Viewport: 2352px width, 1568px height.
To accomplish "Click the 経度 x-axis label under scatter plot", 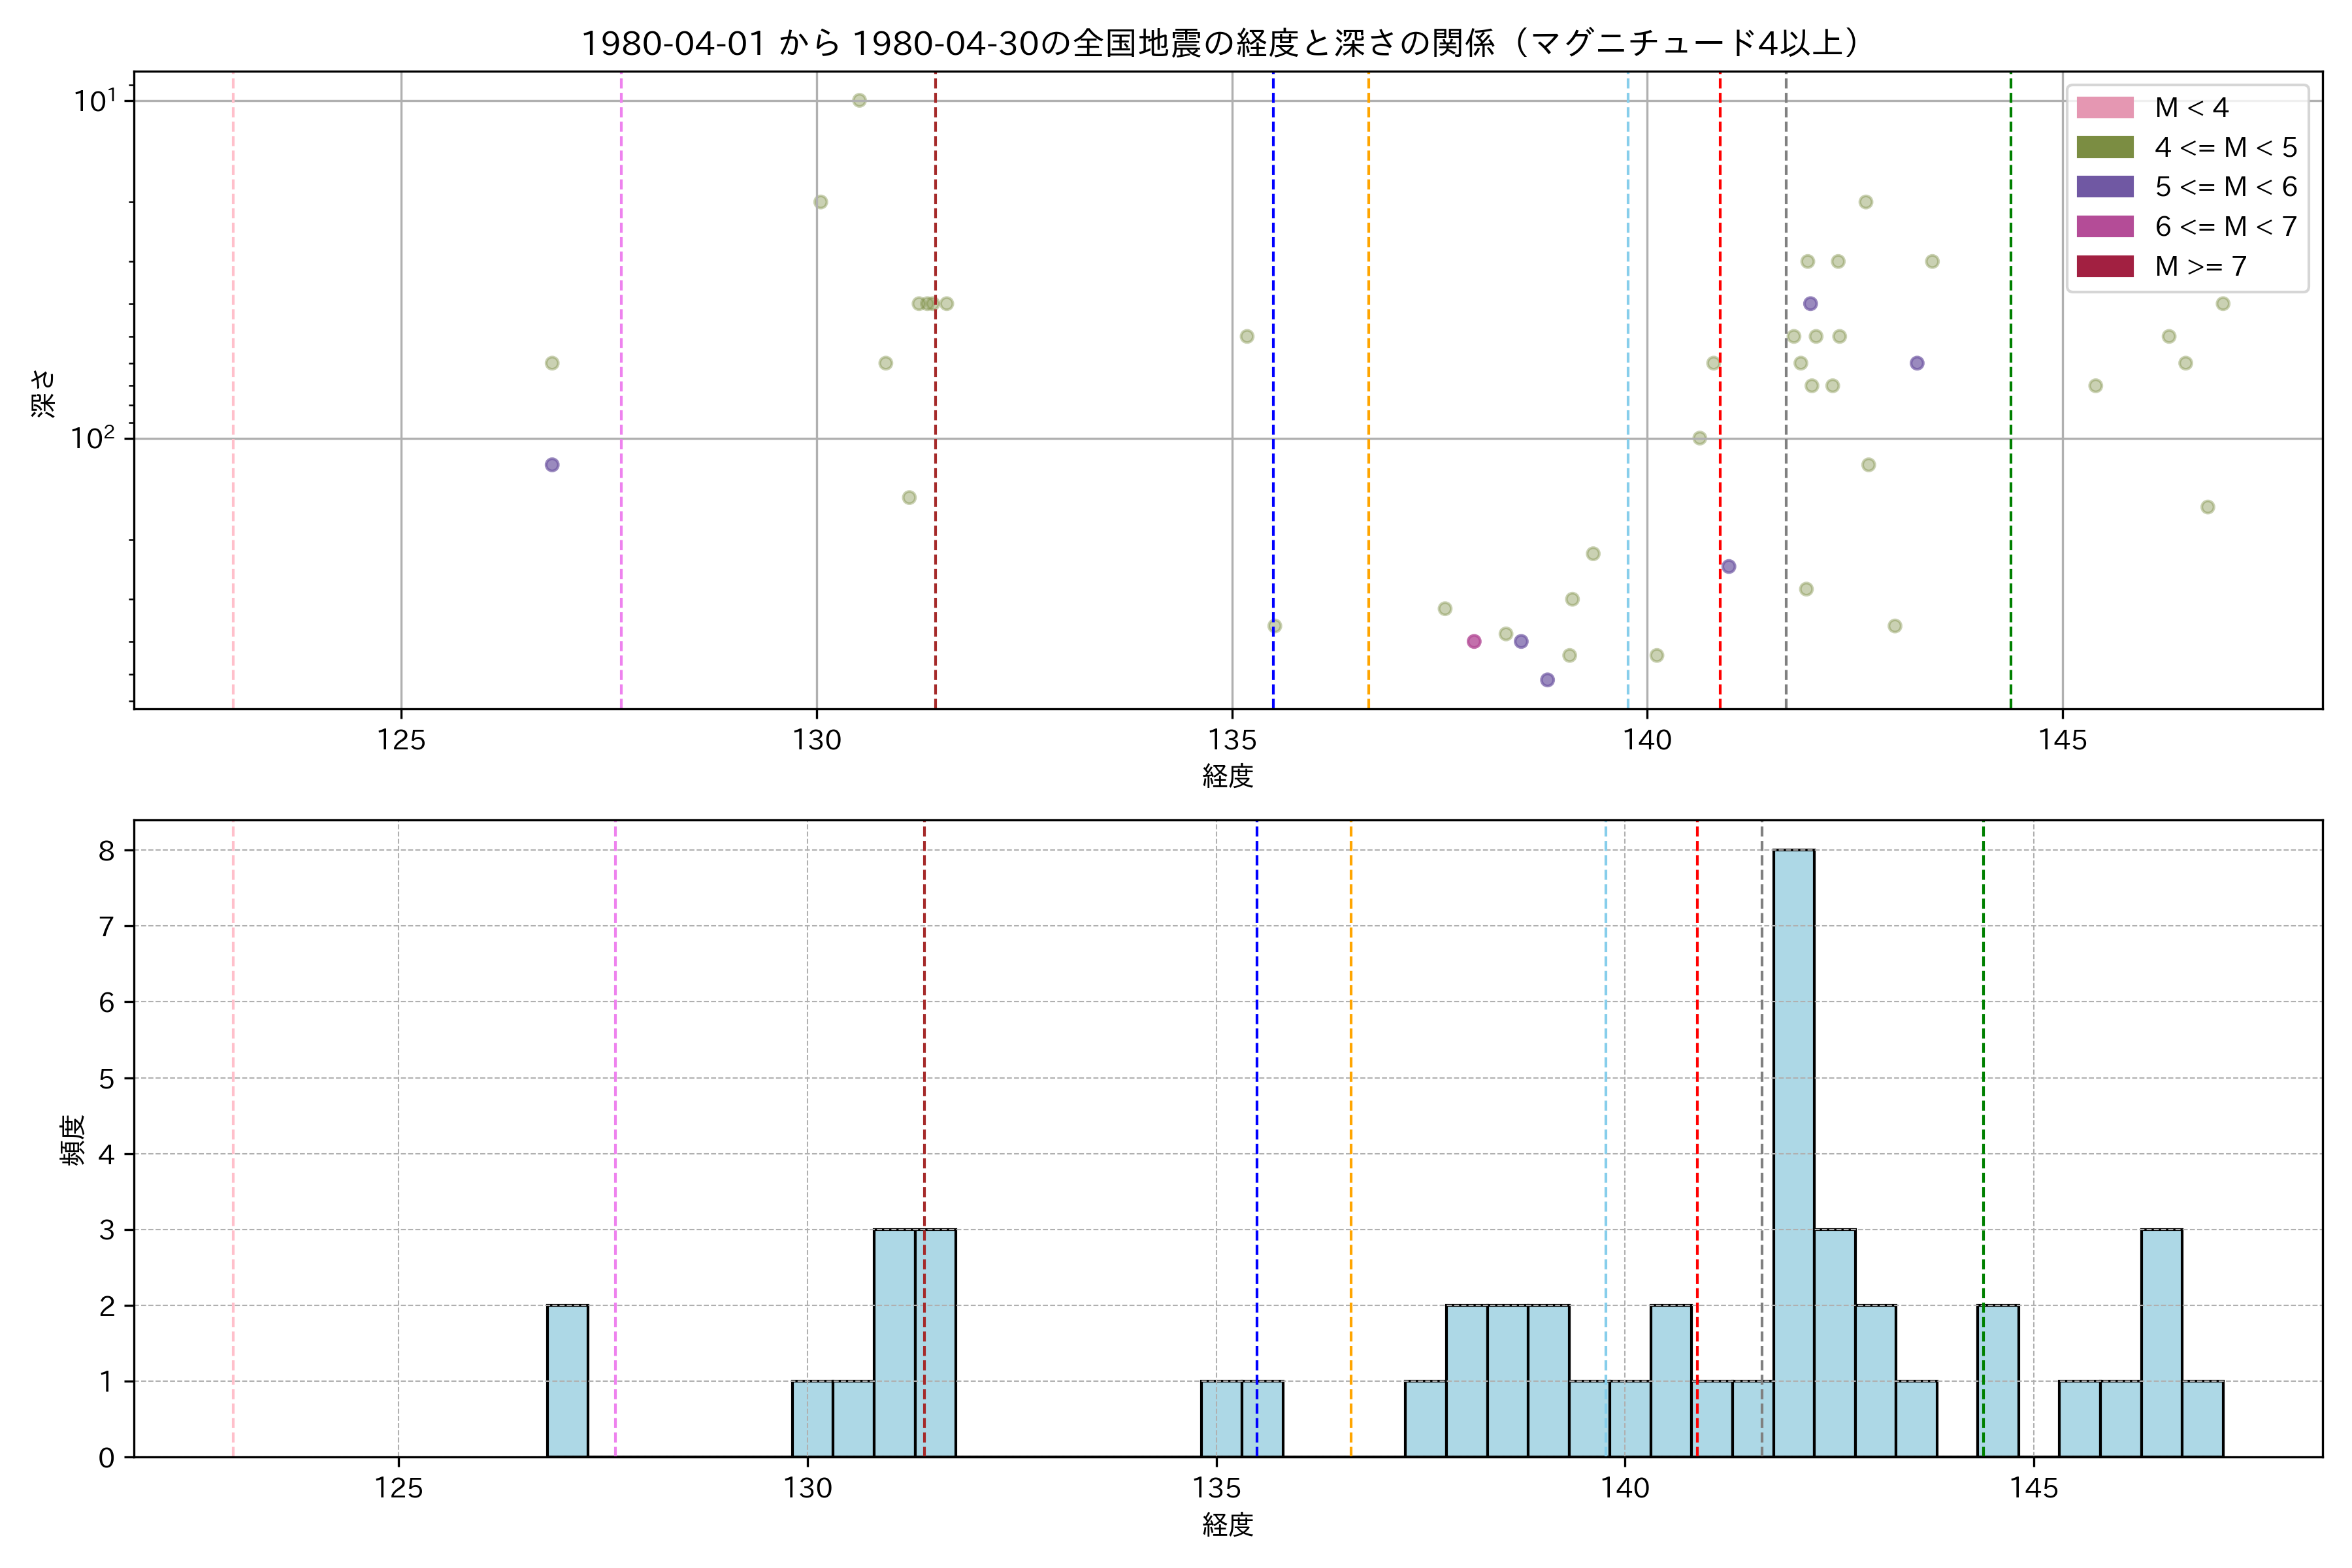I will [1227, 775].
